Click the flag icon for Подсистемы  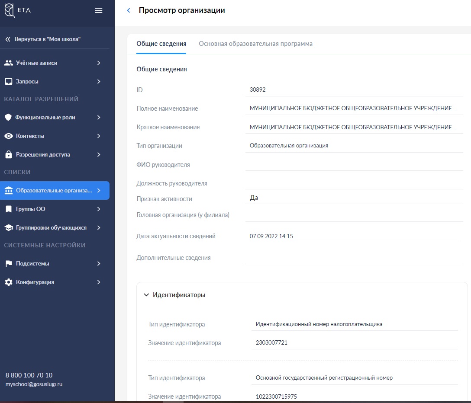tap(8, 263)
